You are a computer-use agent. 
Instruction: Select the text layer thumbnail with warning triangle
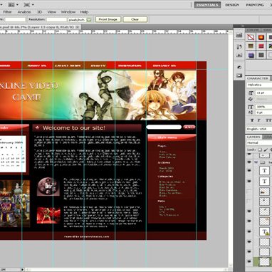(264, 231)
